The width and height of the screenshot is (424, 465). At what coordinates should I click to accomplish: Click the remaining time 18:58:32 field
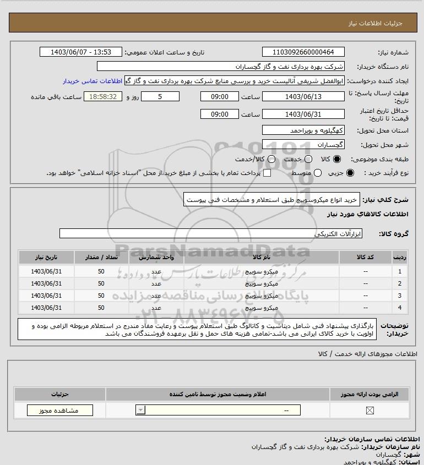[103, 96]
